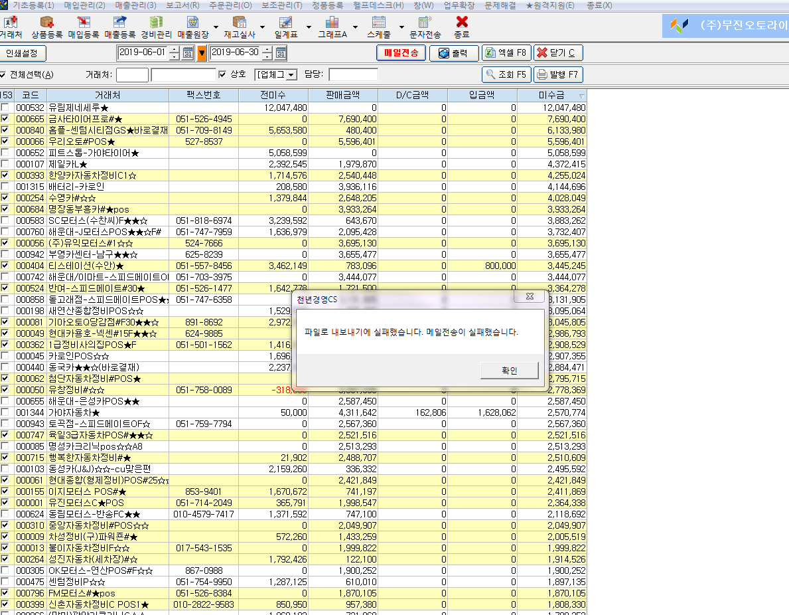
Task: Open the 매출원장 ledger icon
Action: [x=192, y=27]
